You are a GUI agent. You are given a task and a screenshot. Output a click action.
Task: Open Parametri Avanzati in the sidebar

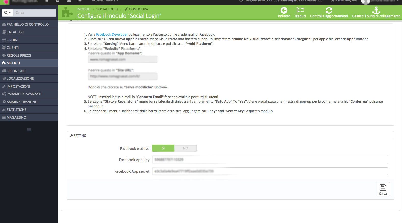pos(29,94)
